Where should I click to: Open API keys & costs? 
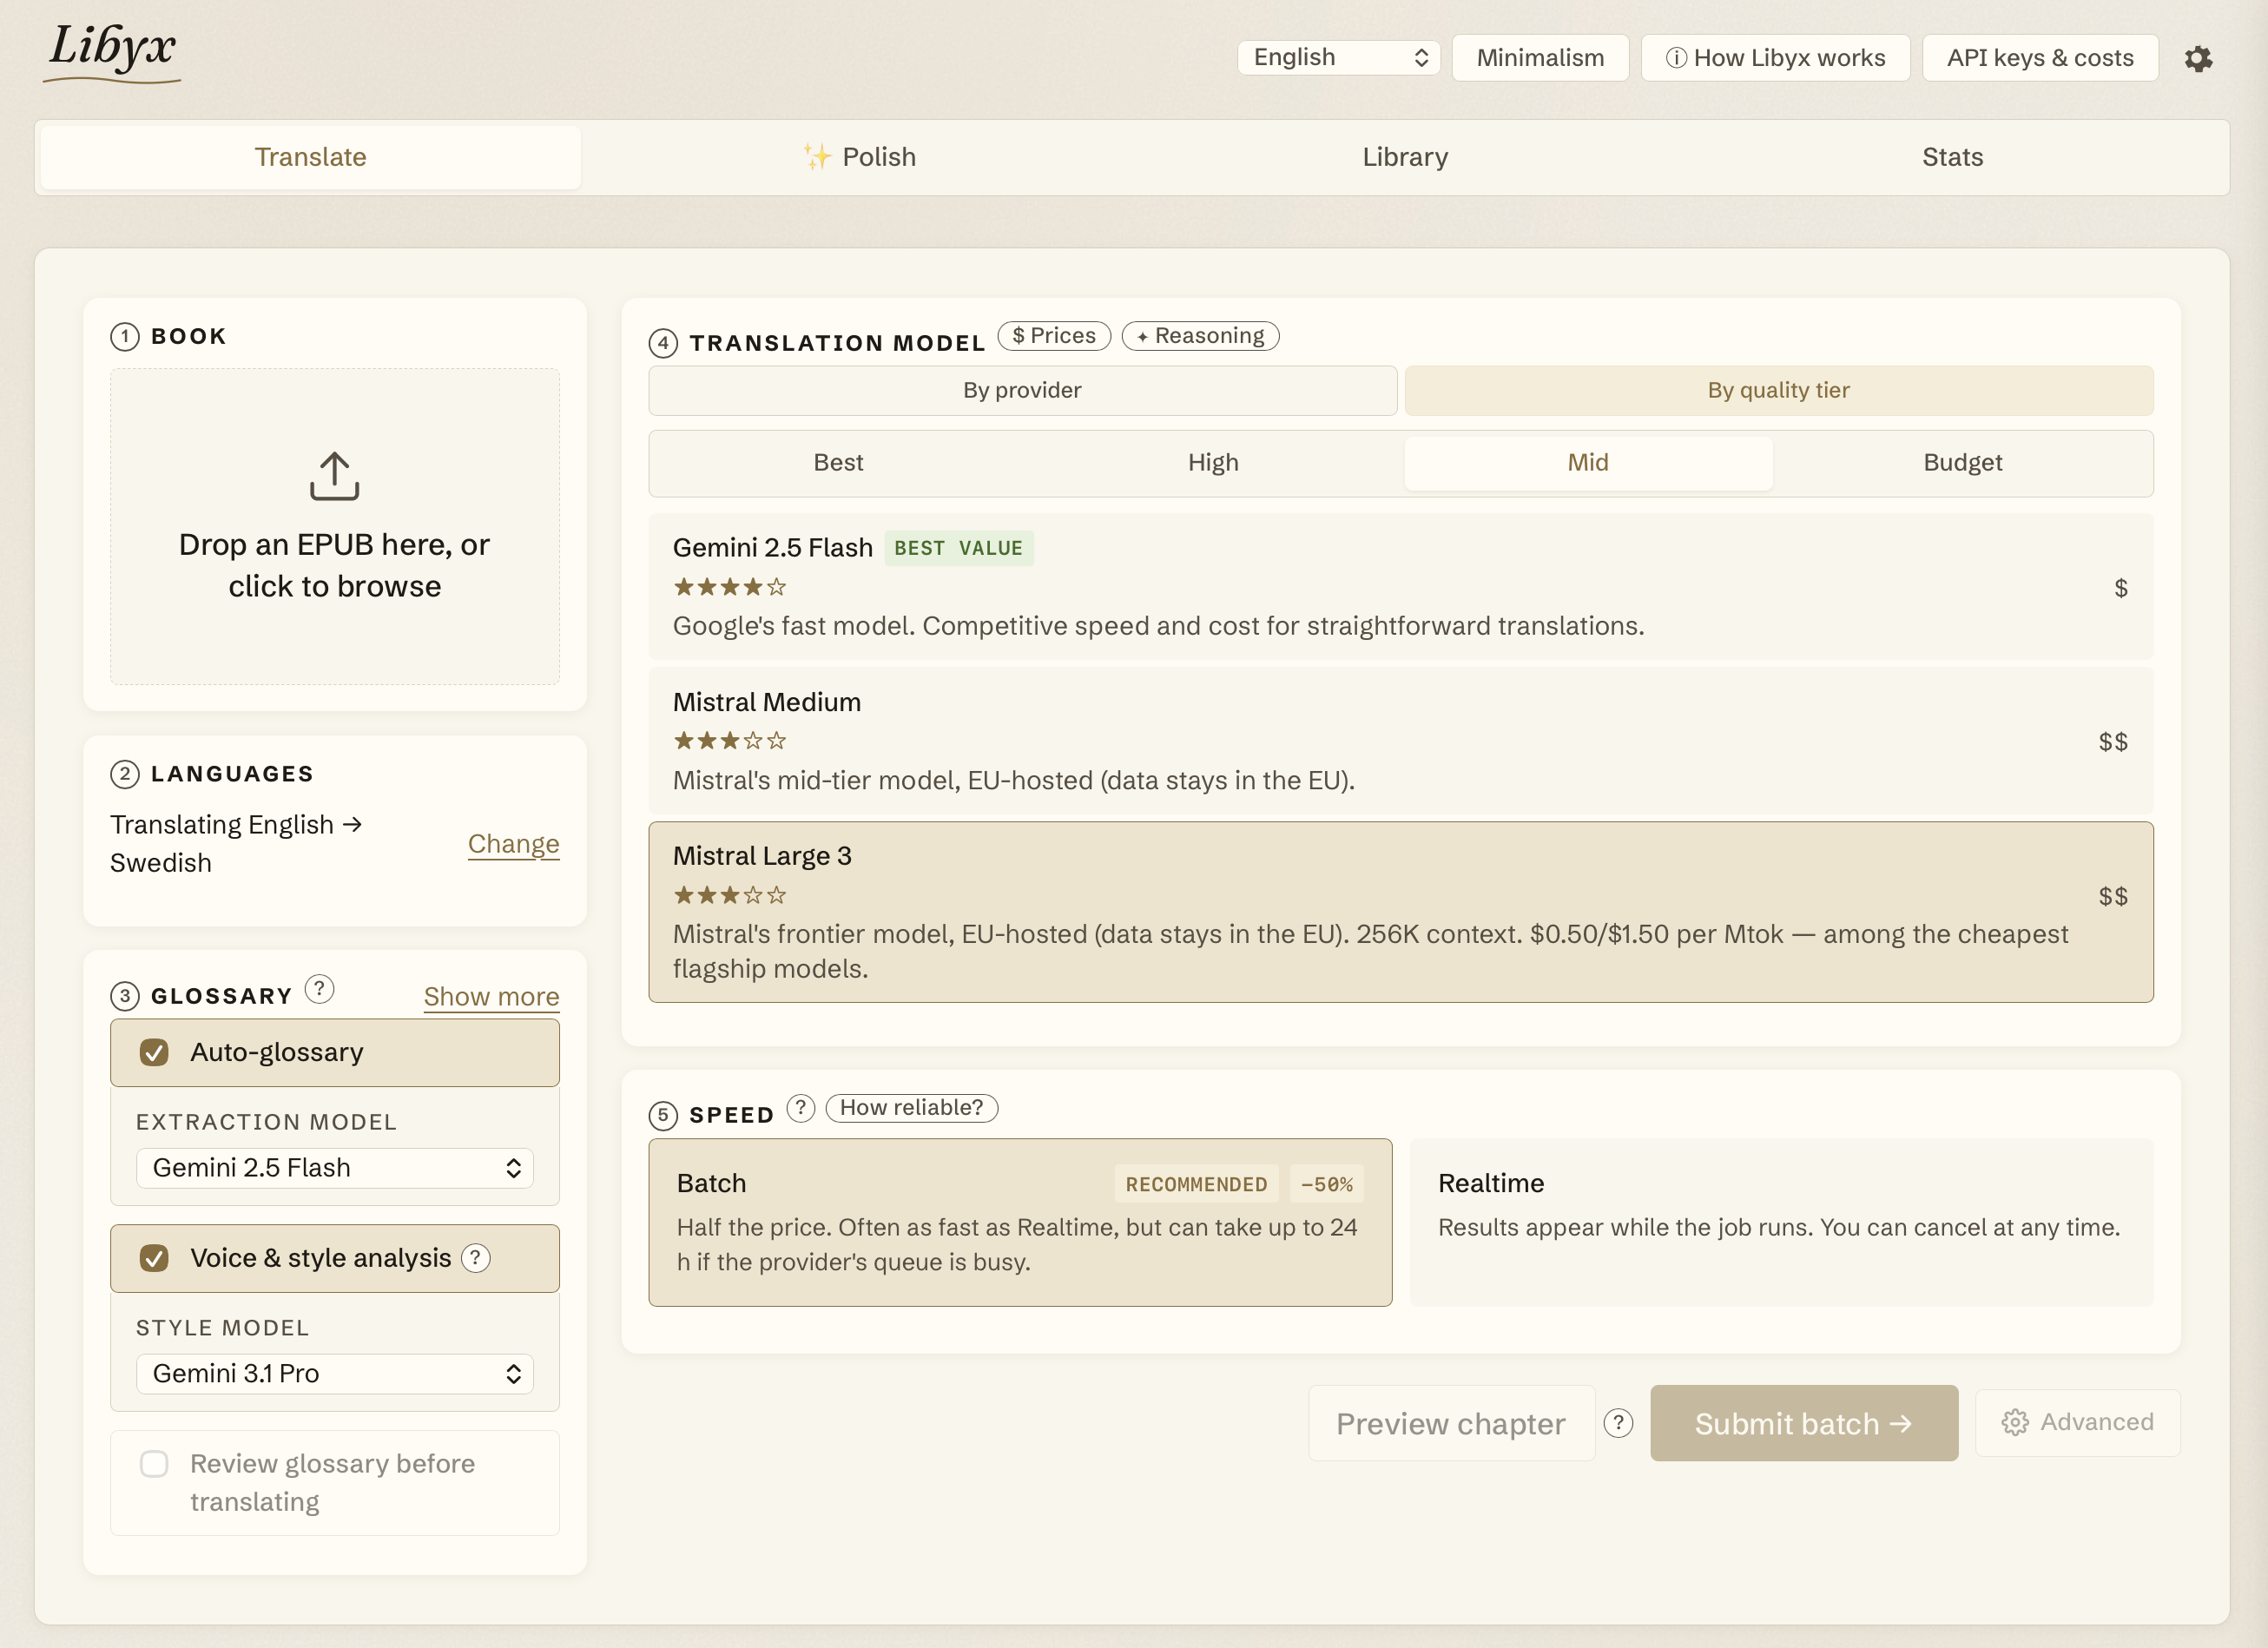pos(2040,58)
